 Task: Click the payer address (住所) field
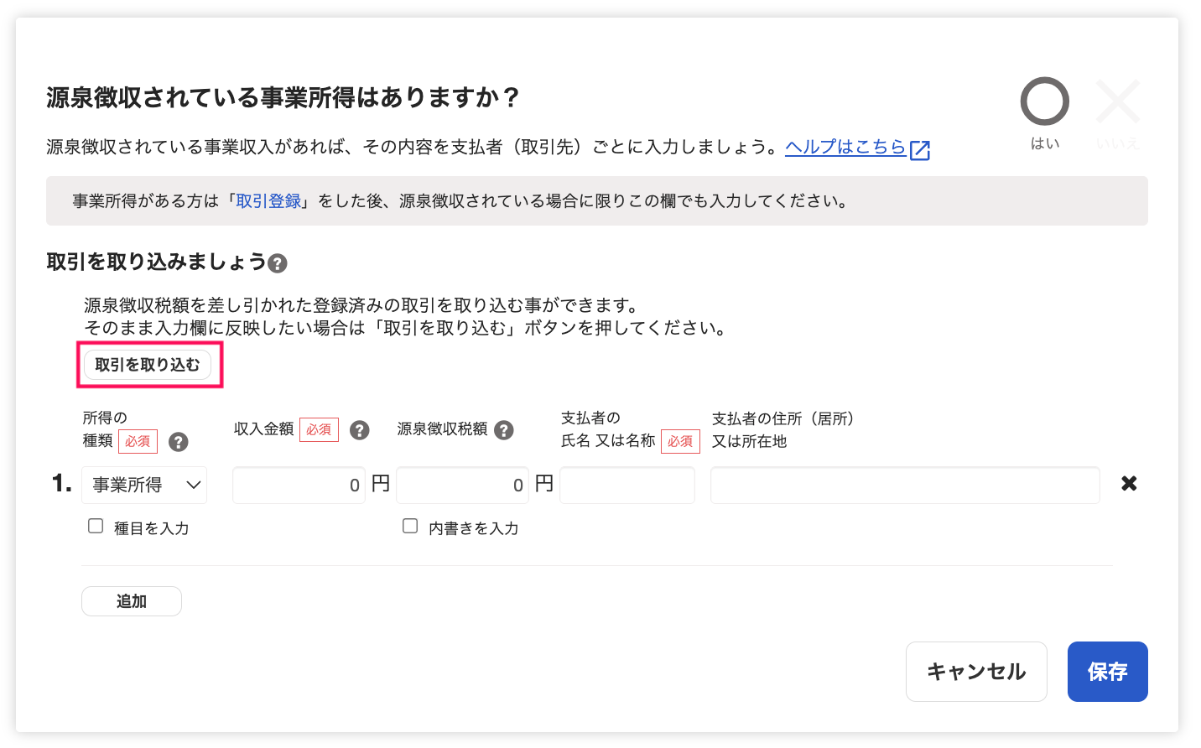coord(905,485)
